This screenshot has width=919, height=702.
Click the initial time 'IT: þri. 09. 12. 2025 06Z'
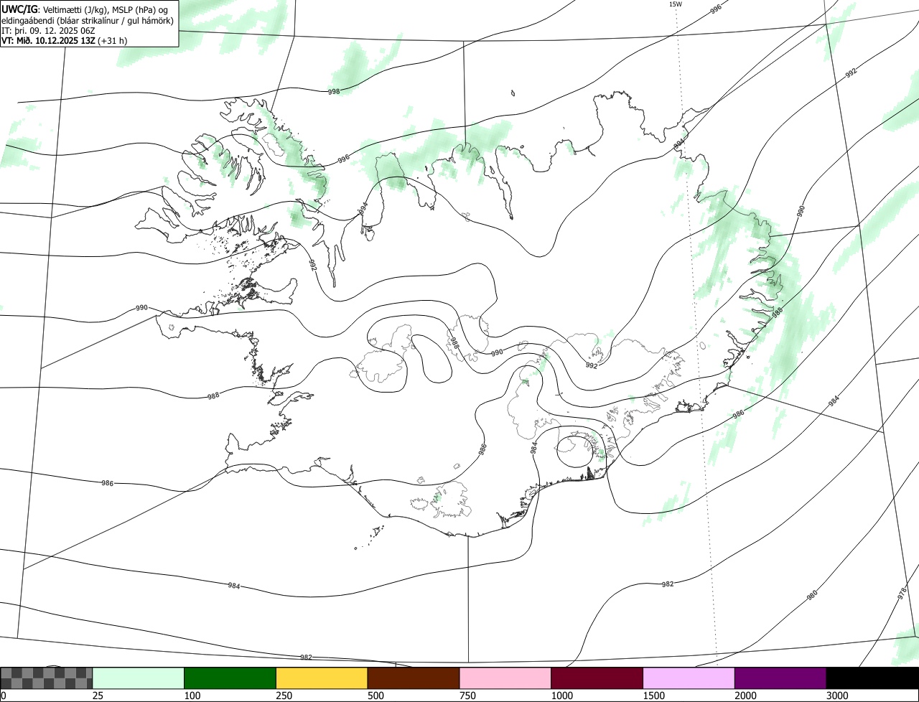(x=48, y=31)
